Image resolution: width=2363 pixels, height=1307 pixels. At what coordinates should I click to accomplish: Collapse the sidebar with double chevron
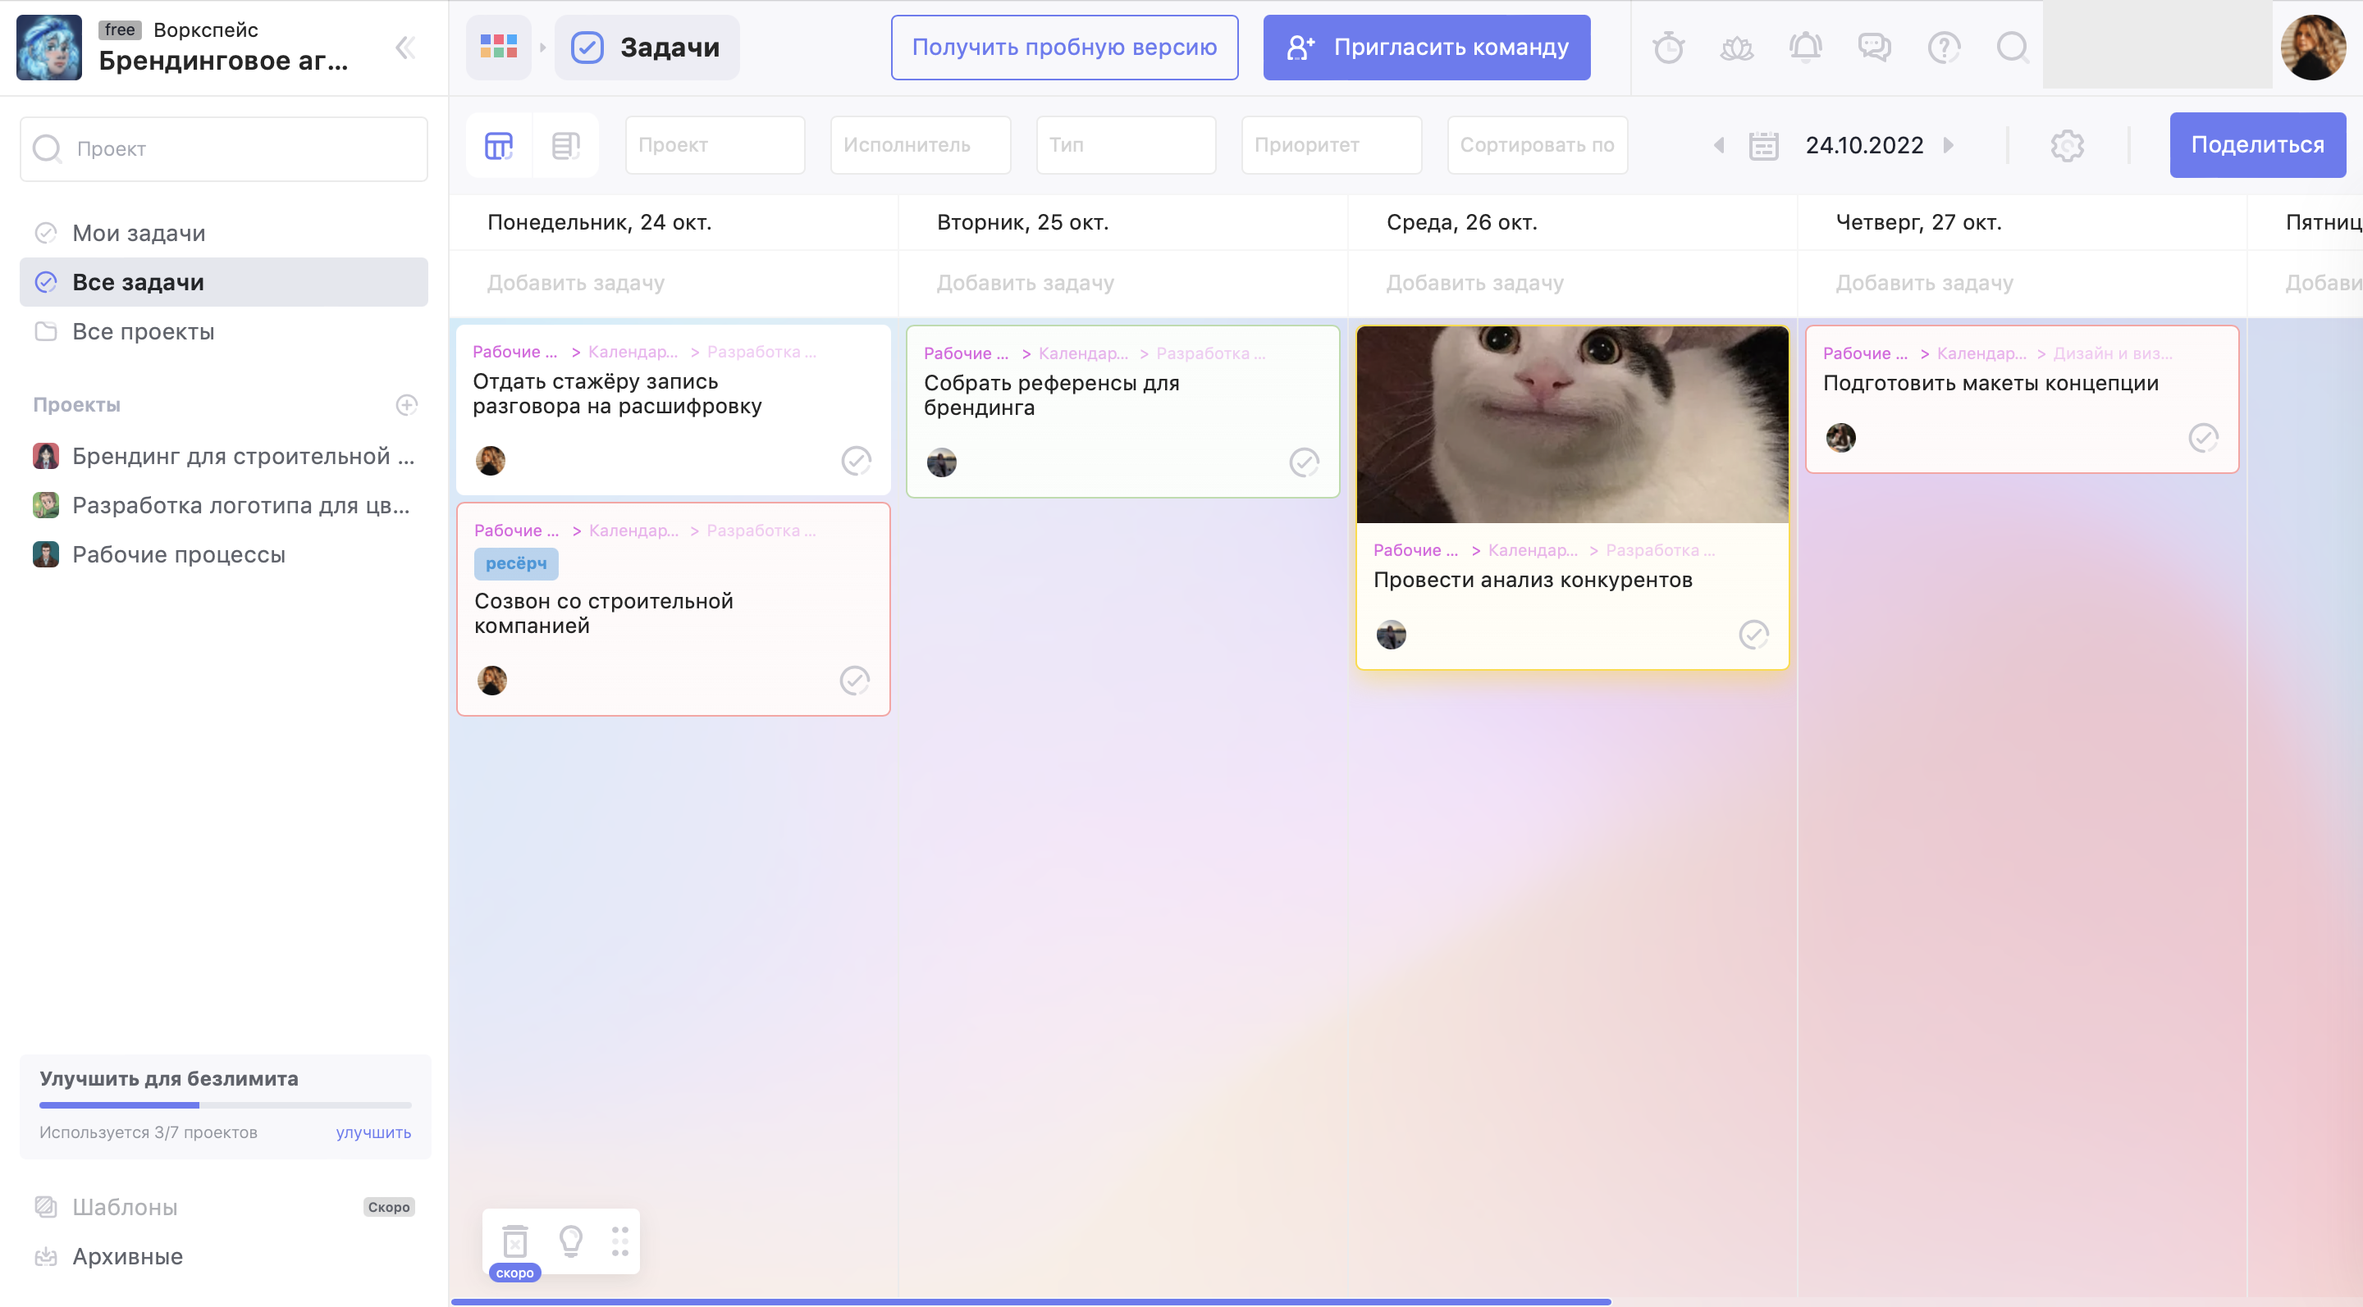pos(404,48)
